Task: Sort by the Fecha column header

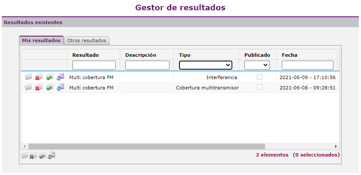Action: pos(290,55)
